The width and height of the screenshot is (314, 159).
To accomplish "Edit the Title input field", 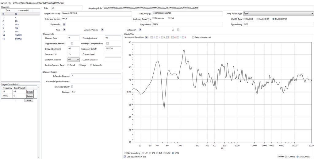I will (x=67, y=8).
